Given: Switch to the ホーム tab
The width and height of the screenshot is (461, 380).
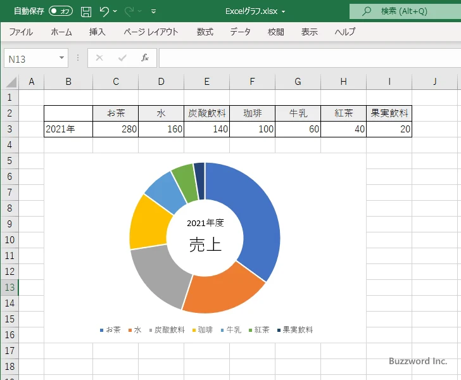Looking at the screenshot, I should coord(61,32).
